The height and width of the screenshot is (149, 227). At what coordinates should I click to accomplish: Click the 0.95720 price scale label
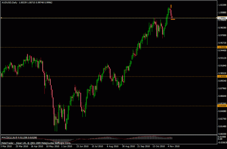(222, 43)
